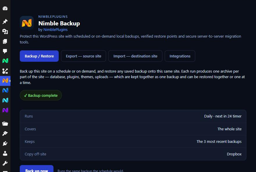Open the Integrations tab
The width and height of the screenshot is (256, 172).
tap(180, 56)
